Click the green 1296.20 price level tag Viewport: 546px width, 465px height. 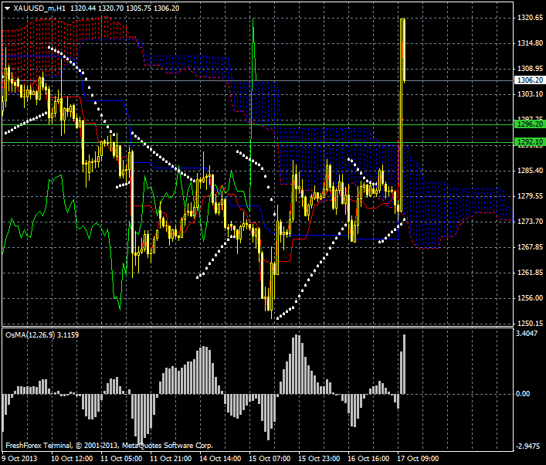tap(528, 124)
